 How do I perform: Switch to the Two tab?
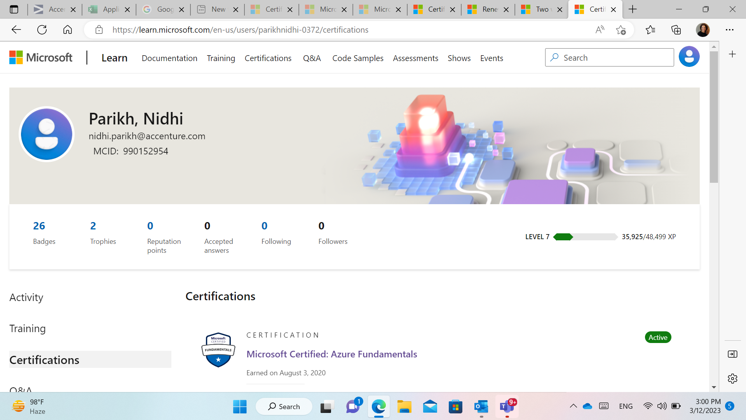[x=542, y=9]
